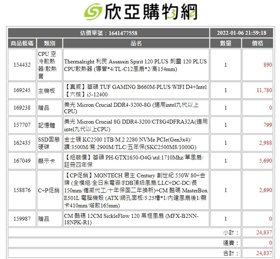Click quantity 1 in row 154432
Screen dimensions: 280x259
(226, 65)
